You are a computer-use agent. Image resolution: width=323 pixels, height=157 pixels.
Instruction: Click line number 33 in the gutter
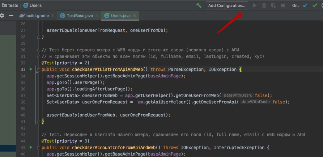point(23,69)
